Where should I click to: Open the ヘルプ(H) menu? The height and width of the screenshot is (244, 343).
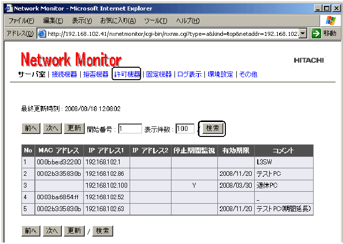(187, 21)
